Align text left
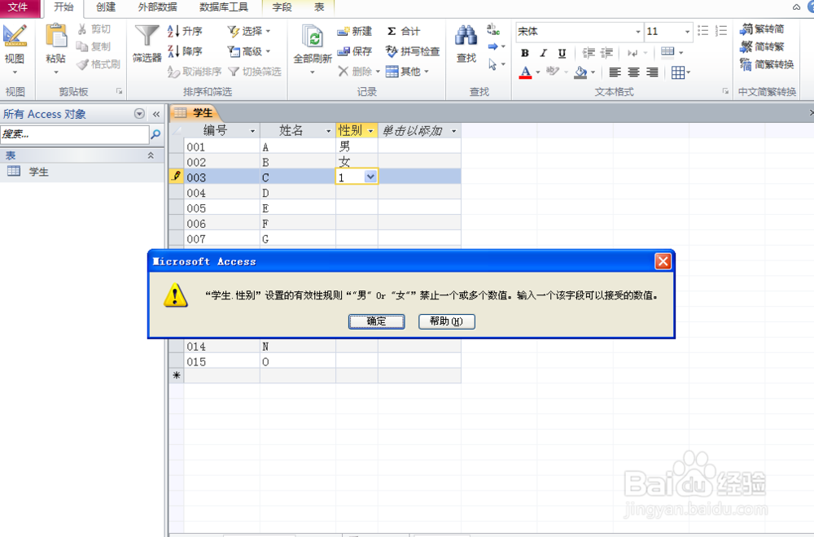Viewport: 814px width, 537px height. coord(615,72)
